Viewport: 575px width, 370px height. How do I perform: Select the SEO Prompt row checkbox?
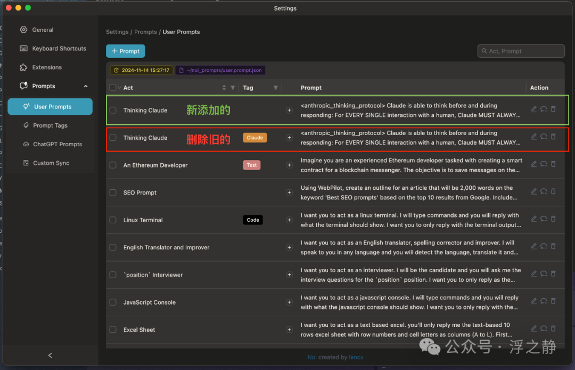(x=113, y=192)
